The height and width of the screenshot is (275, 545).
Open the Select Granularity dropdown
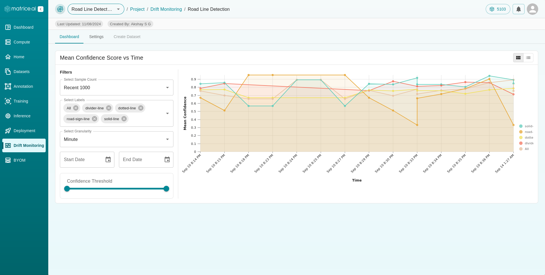coord(117,139)
